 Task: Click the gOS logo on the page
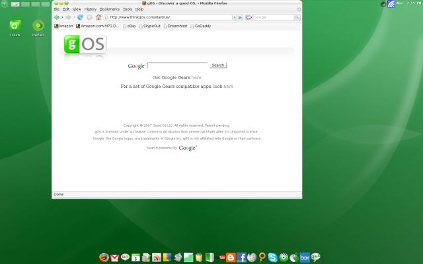pos(85,44)
